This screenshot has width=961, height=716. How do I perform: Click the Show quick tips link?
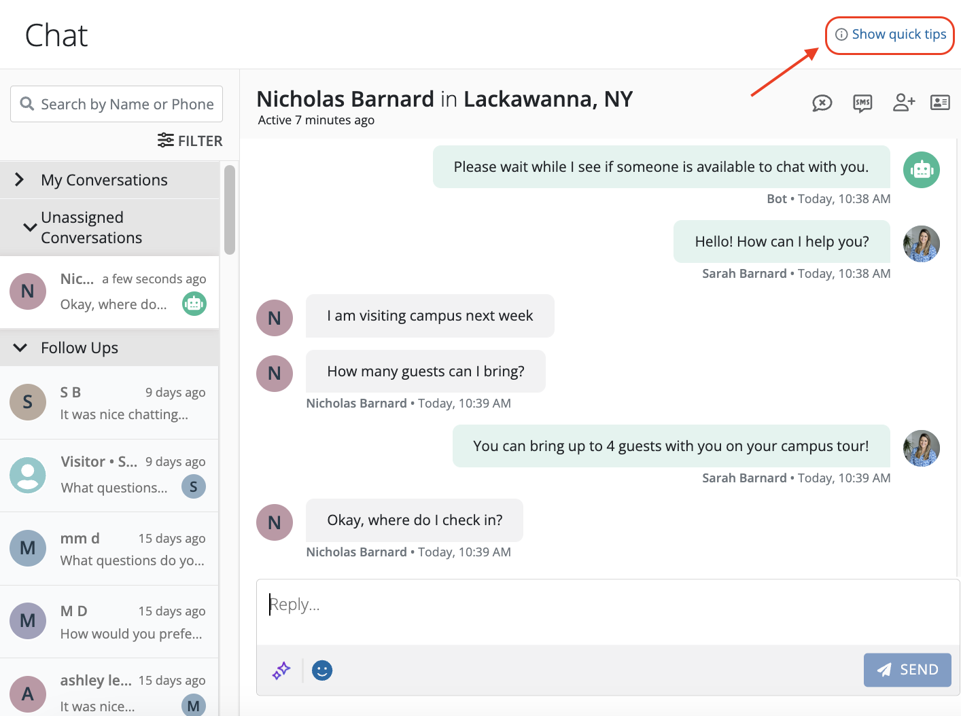[x=890, y=35]
